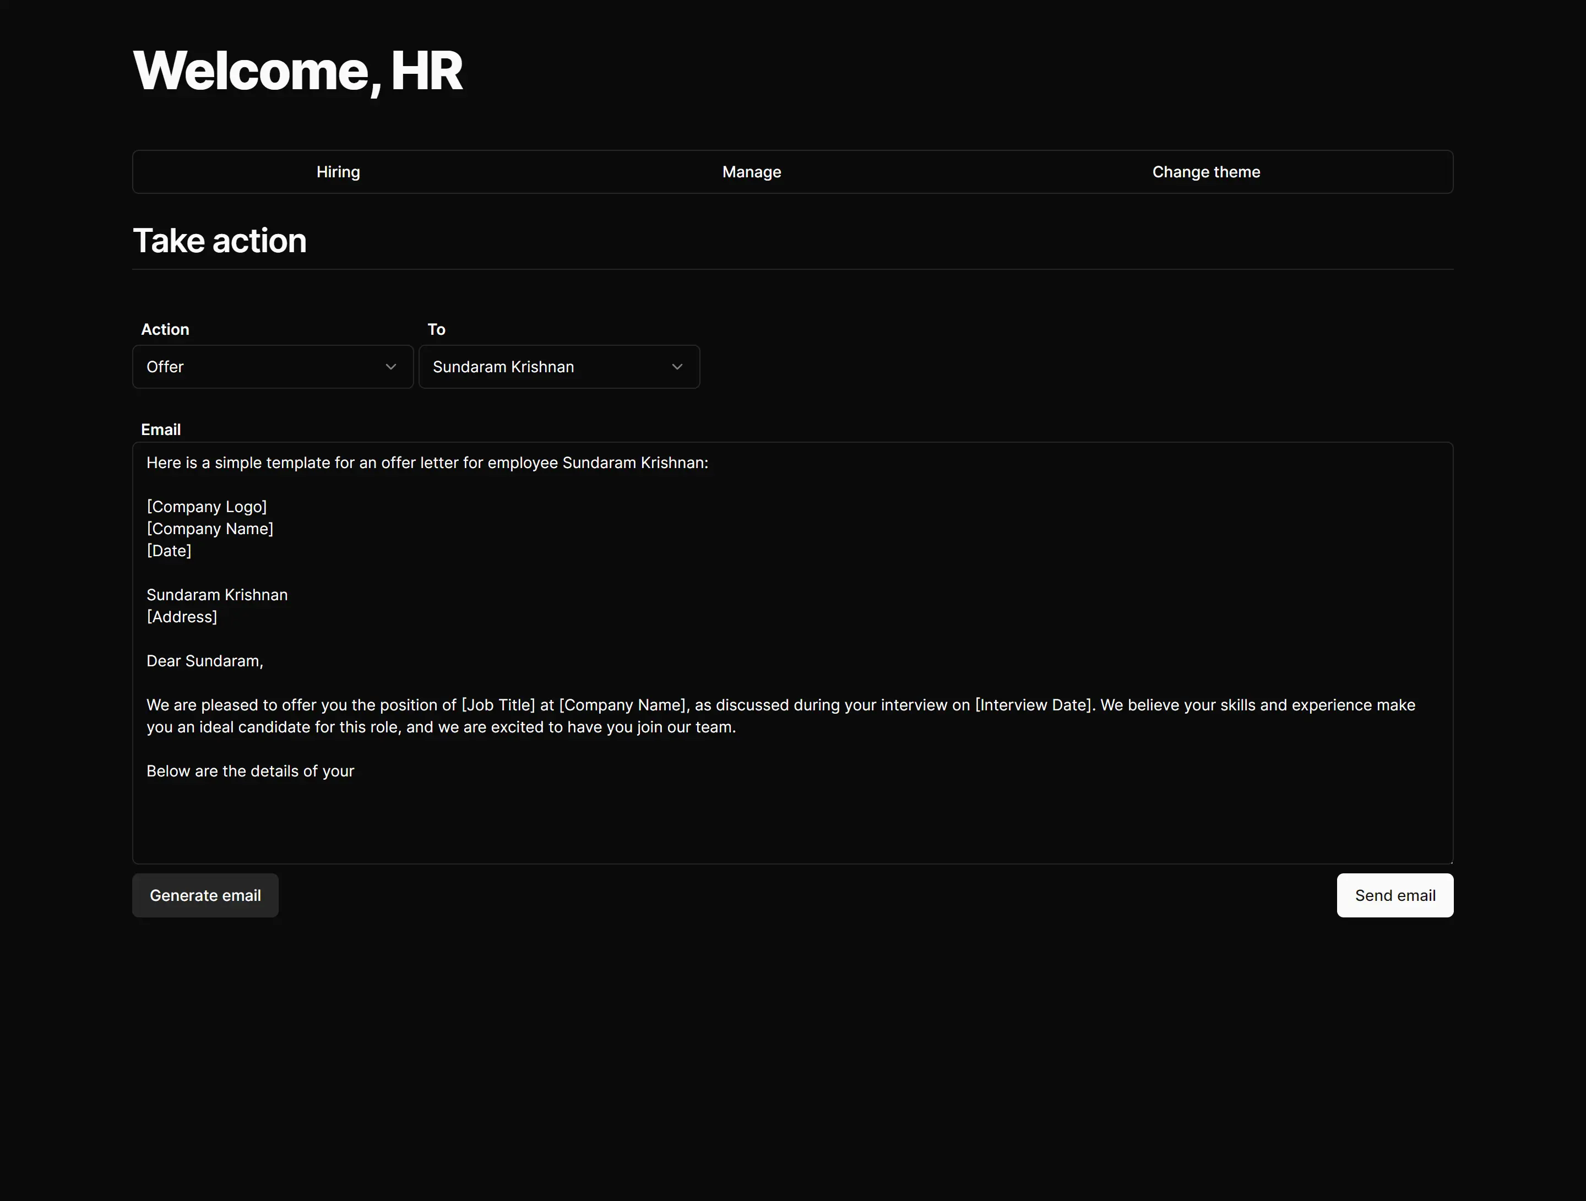The height and width of the screenshot is (1201, 1586).
Task: Click the [Job Title] placeholder in email body
Action: point(498,705)
